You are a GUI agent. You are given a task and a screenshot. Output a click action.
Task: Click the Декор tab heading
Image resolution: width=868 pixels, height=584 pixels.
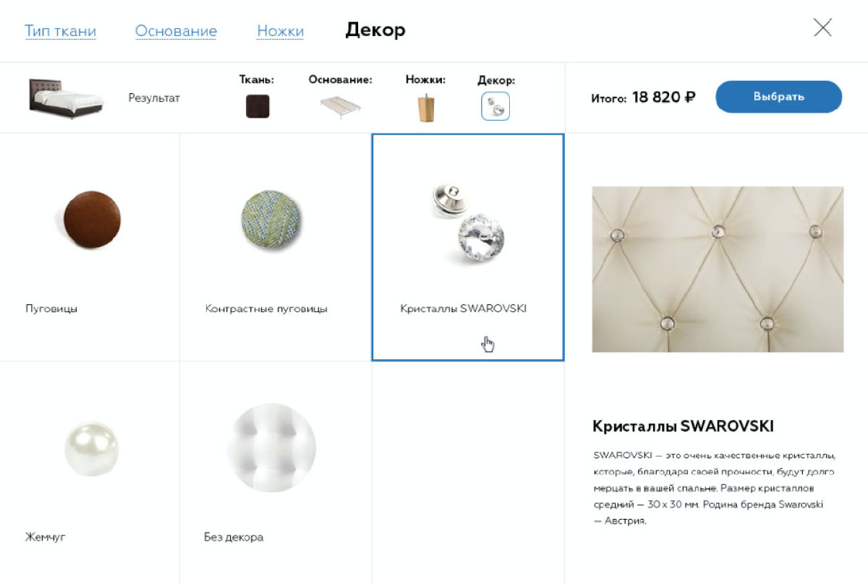(375, 30)
